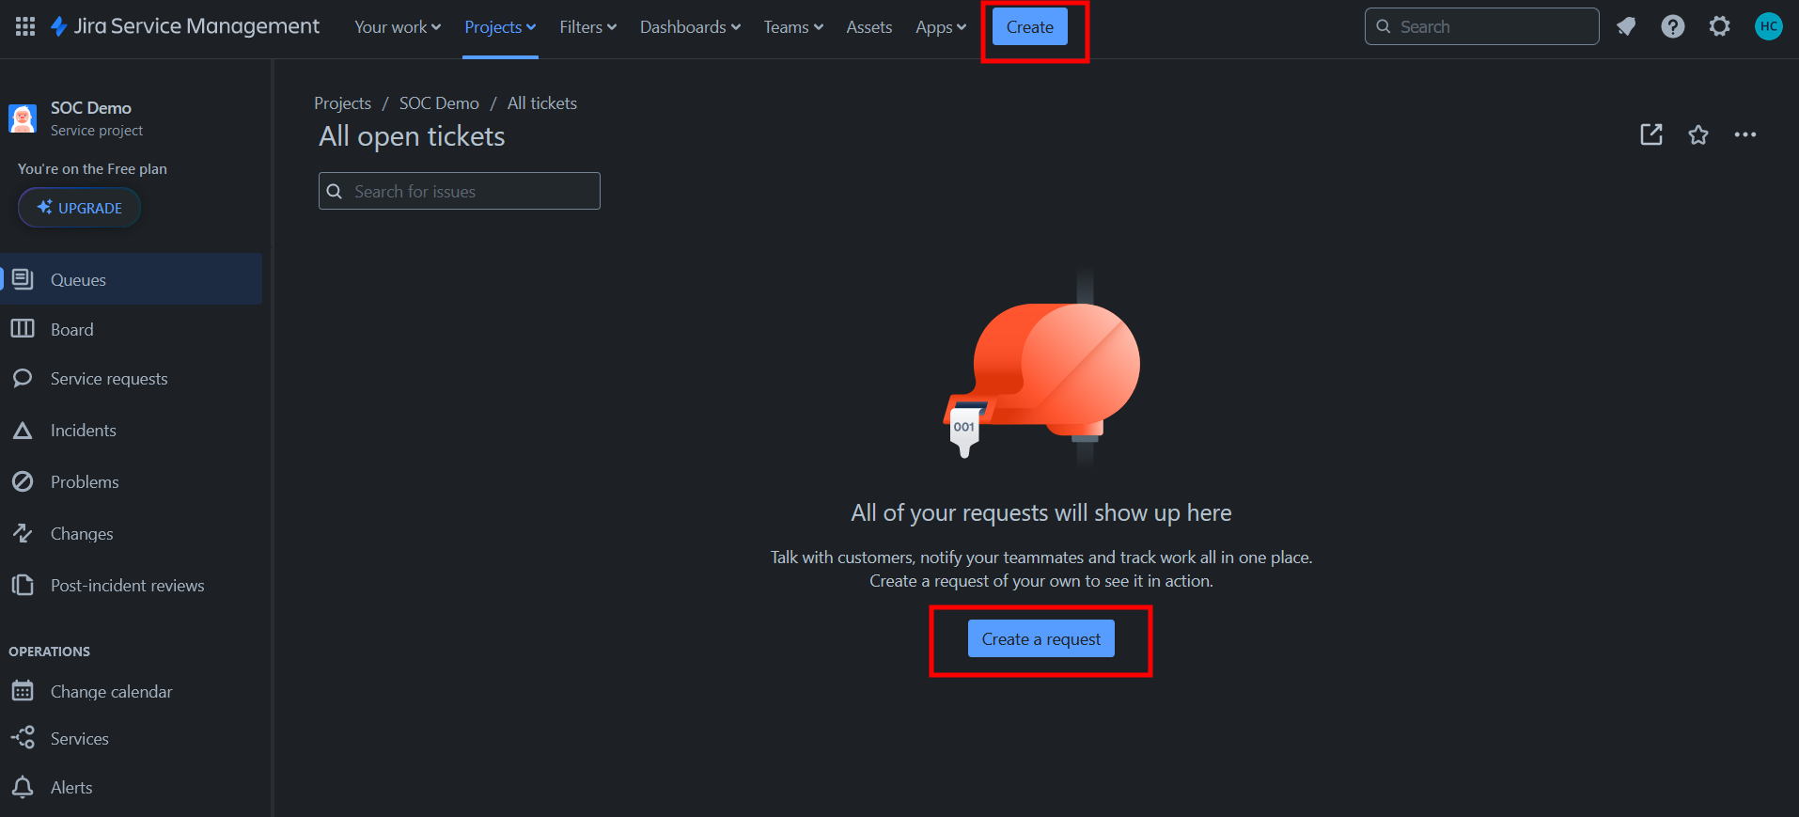Click the OPERATIONS section header
The image size is (1799, 817).
pos(50,652)
